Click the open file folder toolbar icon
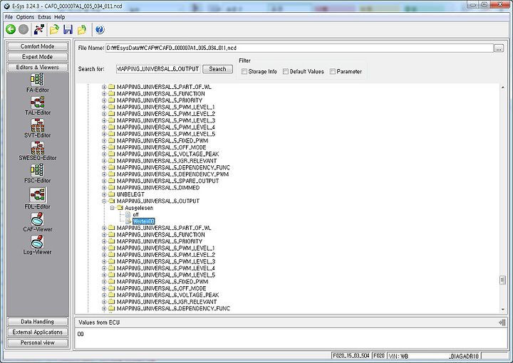The width and height of the screenshot is (513, 363). tap(54, 30)
